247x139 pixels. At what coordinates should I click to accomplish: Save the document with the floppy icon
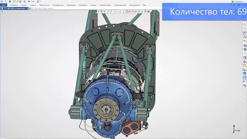(x=20, y=2)
